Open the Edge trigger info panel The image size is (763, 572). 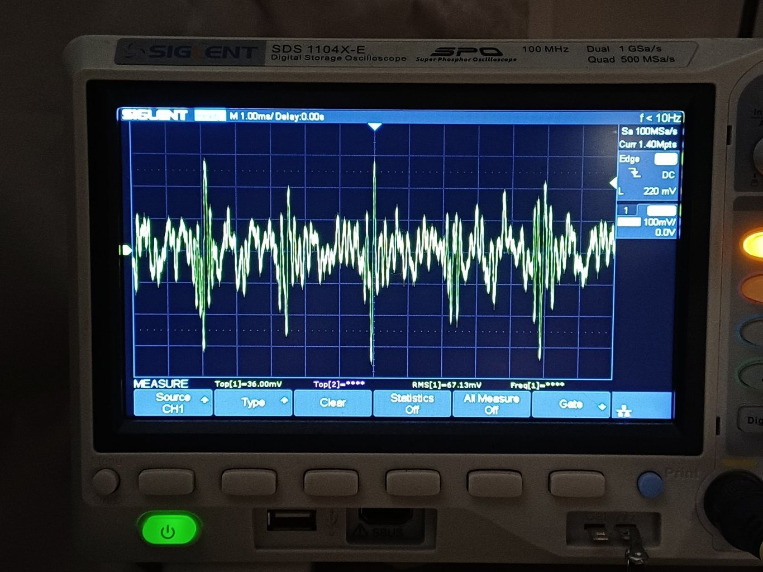tap(647, 174)
